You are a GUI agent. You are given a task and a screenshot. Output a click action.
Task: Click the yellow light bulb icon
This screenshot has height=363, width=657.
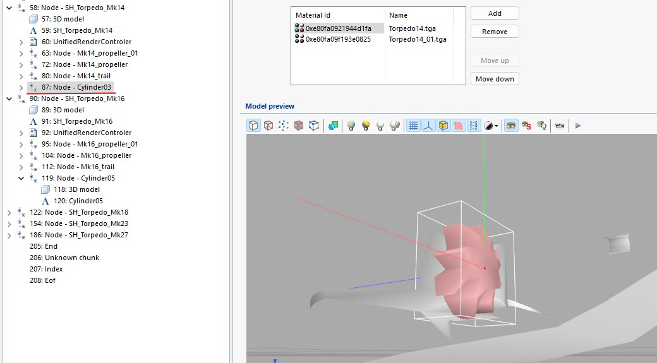[365, 126]
